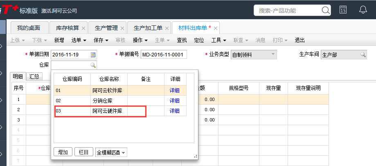Click the date picker icon beside 单据日期
The height and width of the screenshot is (166, 376).
93,55
